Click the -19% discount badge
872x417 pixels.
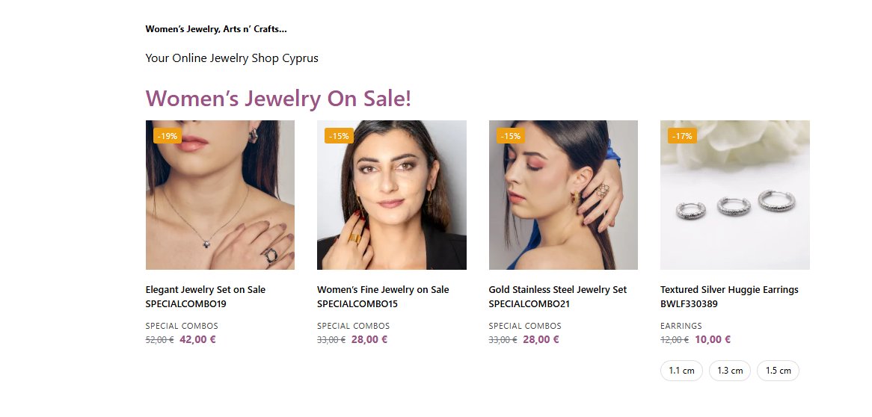pos(168,136)
